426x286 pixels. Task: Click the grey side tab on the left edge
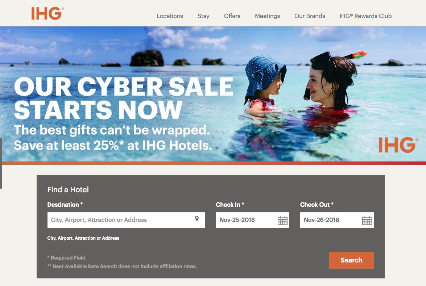[1, 163]
